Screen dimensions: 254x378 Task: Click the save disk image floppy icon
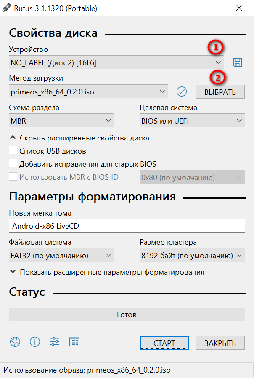coord(238,62)
